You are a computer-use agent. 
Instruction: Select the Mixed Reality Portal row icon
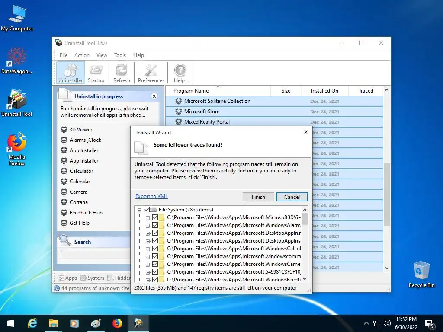(x=178, y=122)
